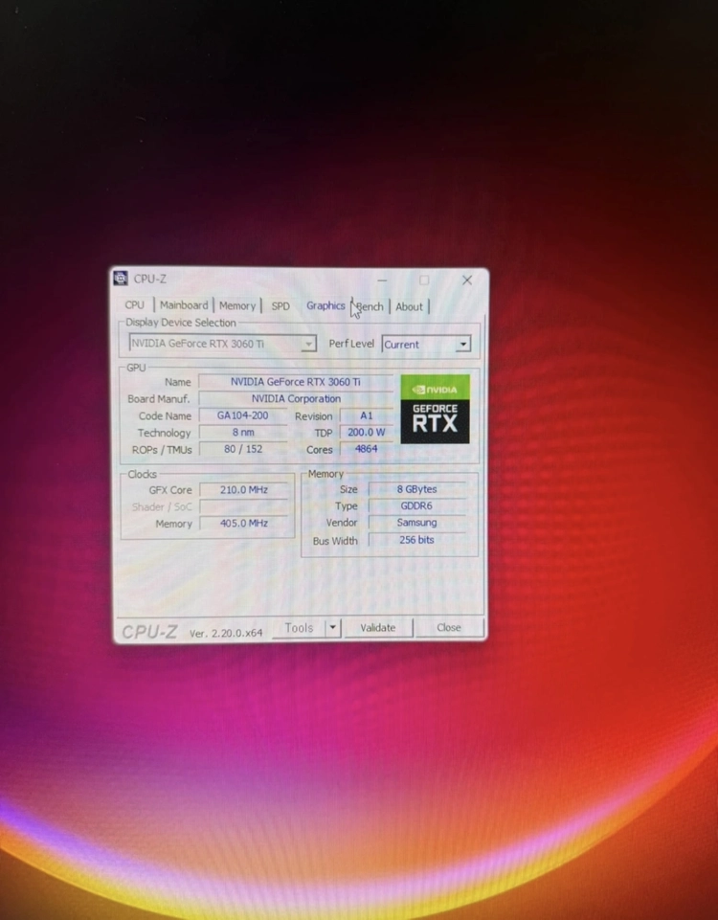Click the Close button
This screenshot has height=920, width=718.
click(x=449, y=628)
